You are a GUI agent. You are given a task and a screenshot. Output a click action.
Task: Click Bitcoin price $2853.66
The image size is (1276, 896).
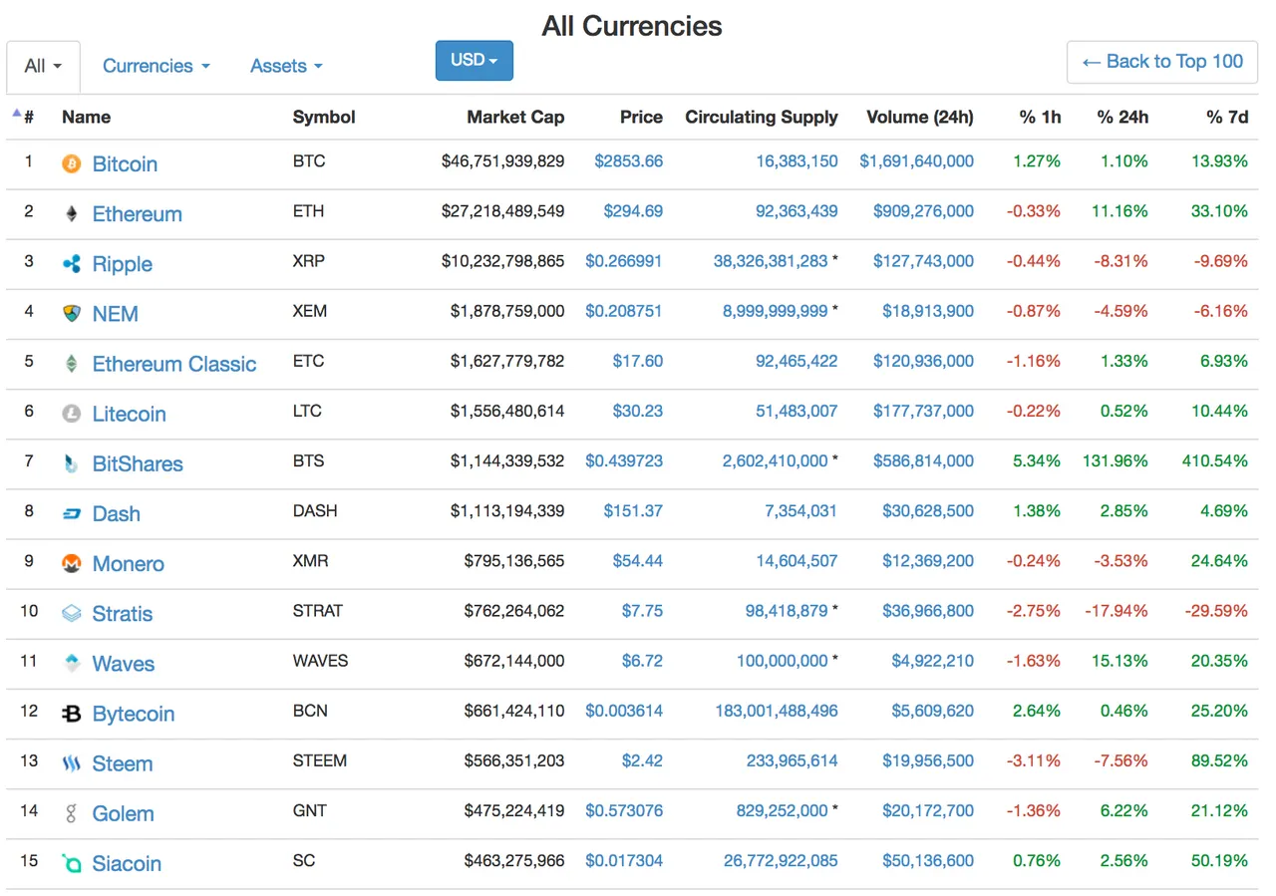[x=629, y=161]
